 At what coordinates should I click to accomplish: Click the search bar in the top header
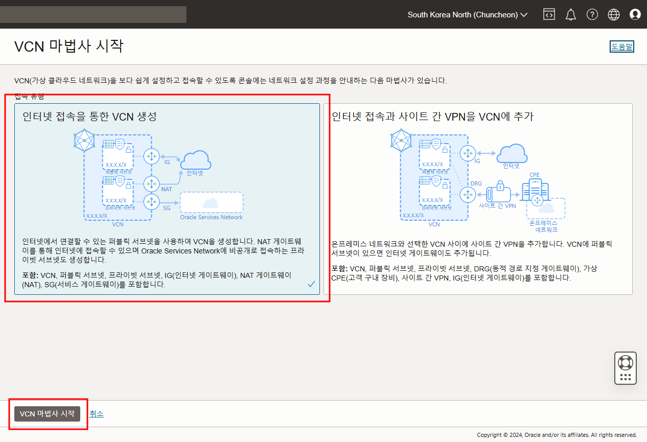[x=93, y=14]
